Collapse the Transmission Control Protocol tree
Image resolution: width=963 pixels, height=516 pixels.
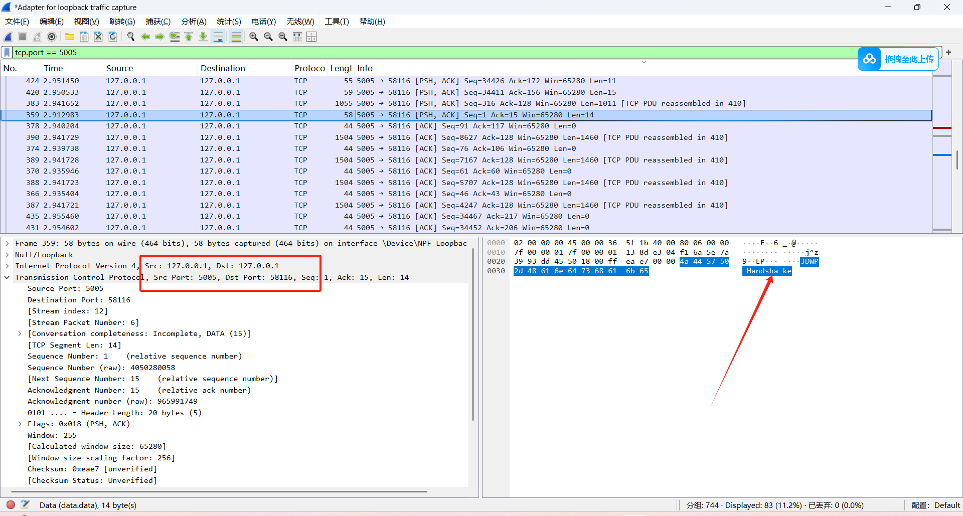(7, 277)
